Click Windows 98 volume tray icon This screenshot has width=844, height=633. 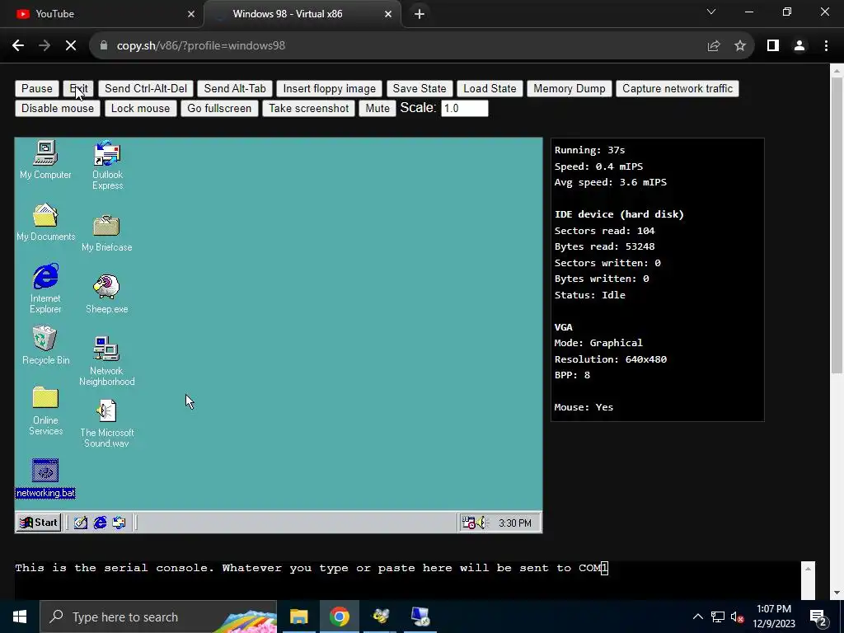point(481,523)
